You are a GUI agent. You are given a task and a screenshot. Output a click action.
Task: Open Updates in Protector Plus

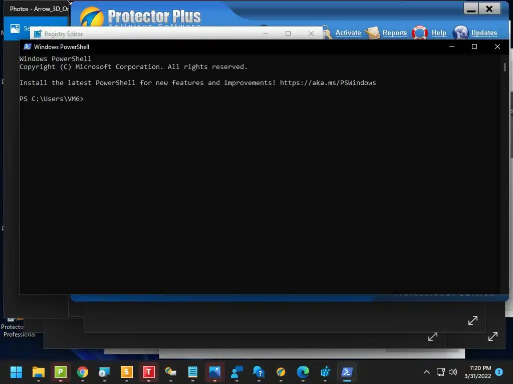484,33
